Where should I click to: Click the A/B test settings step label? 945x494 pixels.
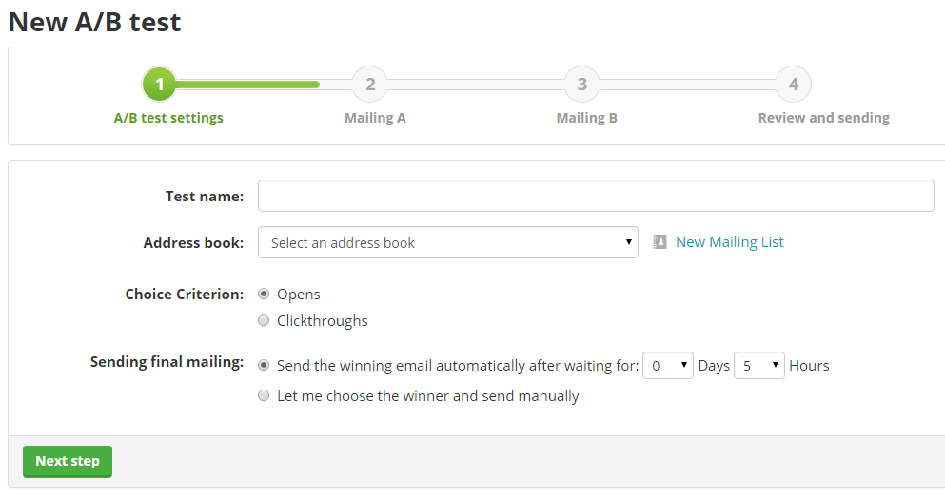click(168, 118)
